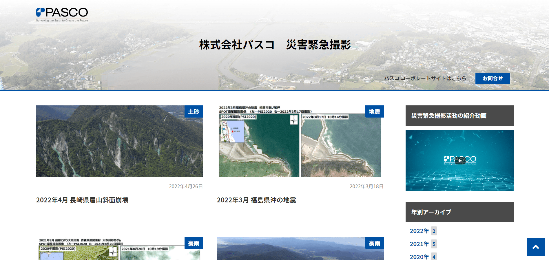Open the 2022年4月 長崎県眉山斜面崩壊 article title

coord(82,200)
